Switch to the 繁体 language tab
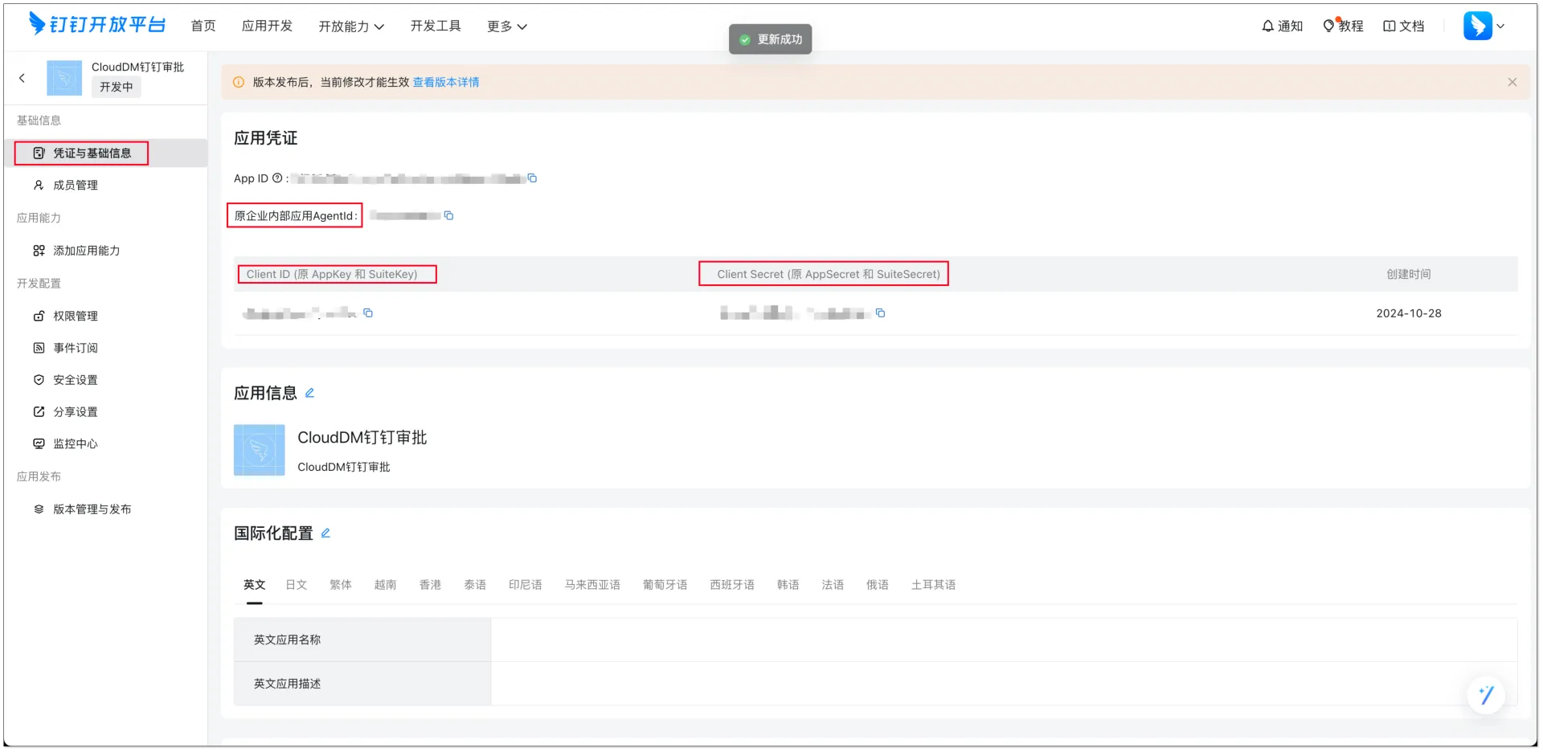 pos(341,585)
